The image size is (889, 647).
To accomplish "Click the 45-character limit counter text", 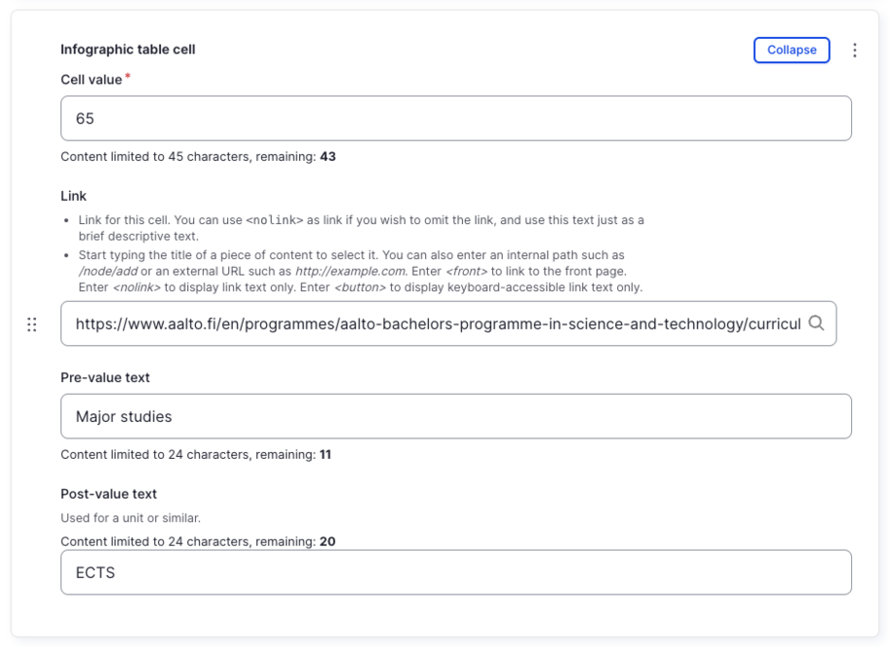I will click(198, 156).
